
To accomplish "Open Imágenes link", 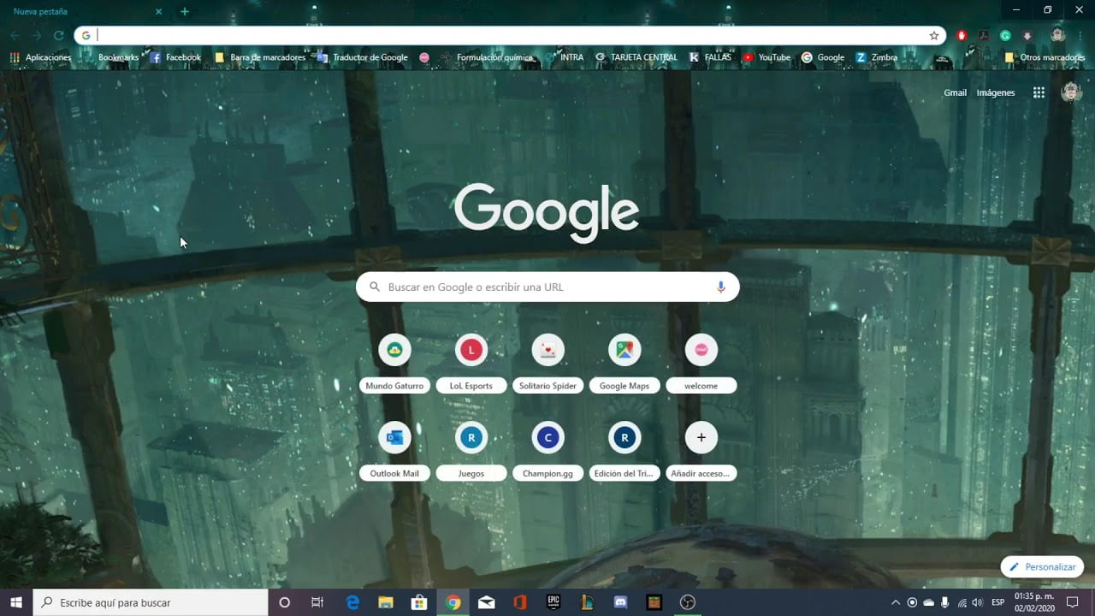I will (x=996, y=92).
